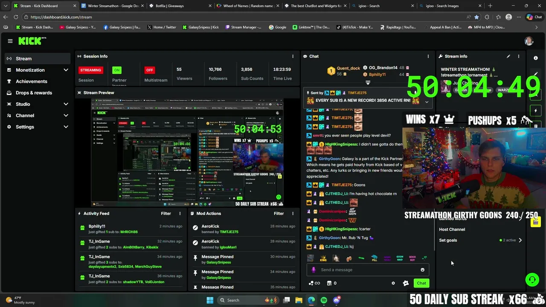Click TIMTJE275 in Mod Actions
This screenshot has width=546, height=307.
tap(229, 232)
